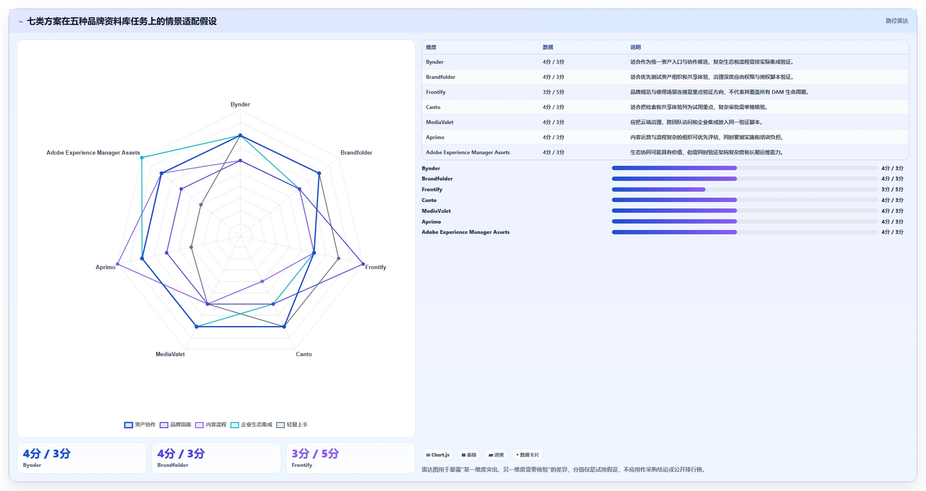Viewport: 926px width, 491px height.
Task: Open the Bynder 4分 / 3分 data card
Action: pyautogui.click(x=82, y=458)
